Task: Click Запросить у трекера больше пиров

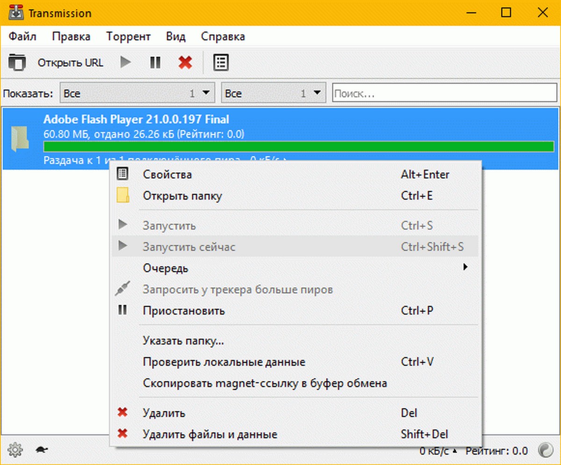Action: tap(295, 289)
